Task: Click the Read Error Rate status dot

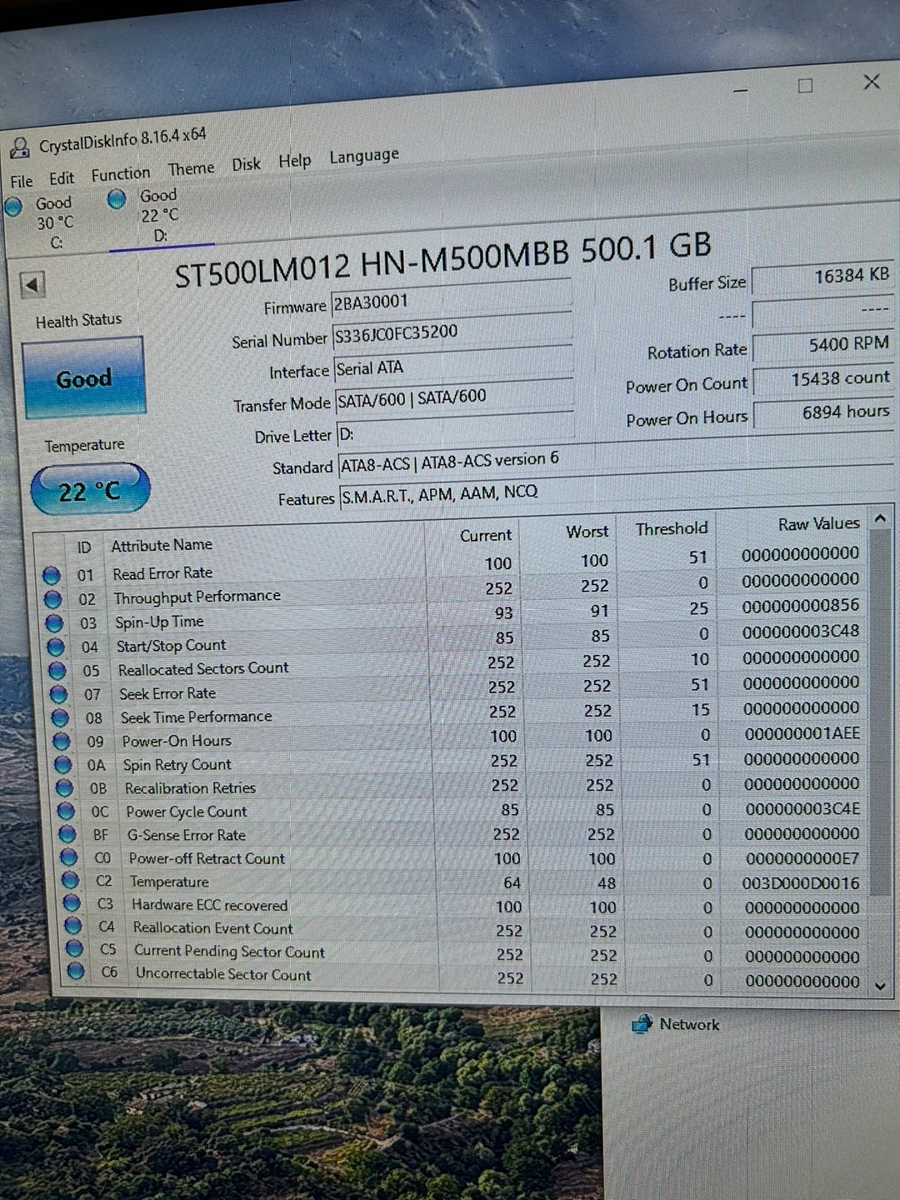Action: click(x=52, y=575)
